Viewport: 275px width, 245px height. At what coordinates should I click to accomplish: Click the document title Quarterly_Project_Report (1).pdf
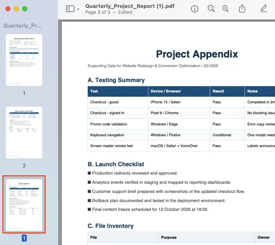130,6
